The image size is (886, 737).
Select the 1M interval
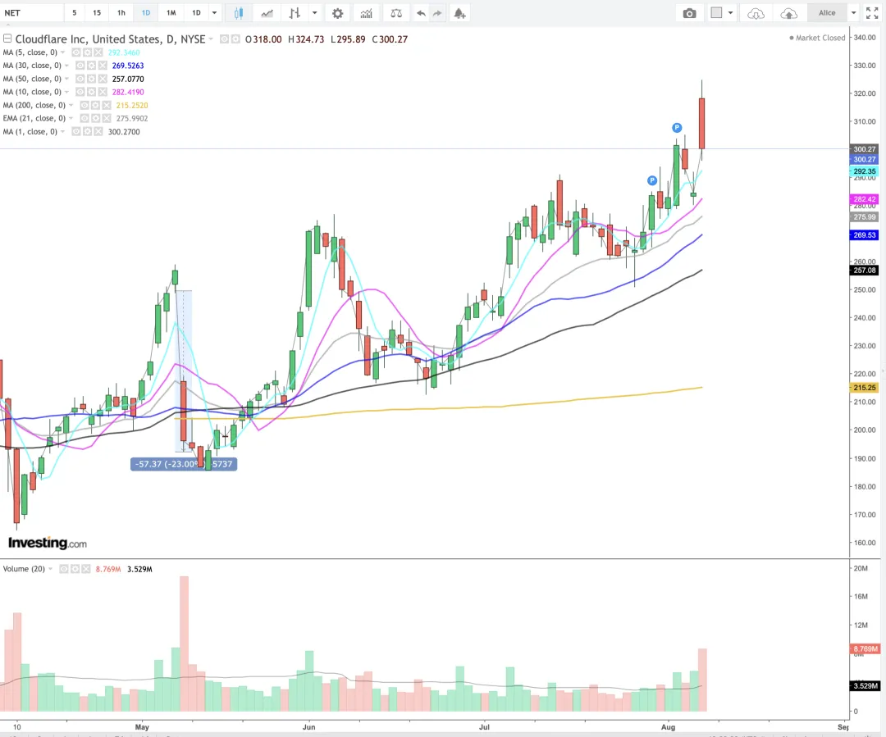tap(171, 13)
